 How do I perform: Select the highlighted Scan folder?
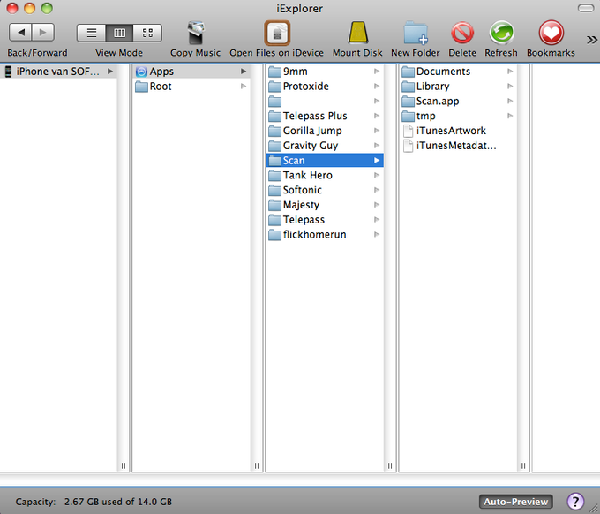[x=325, y=160]
